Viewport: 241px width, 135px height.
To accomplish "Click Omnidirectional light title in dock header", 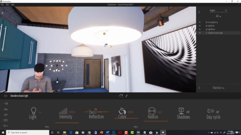I will pos(19,96).
